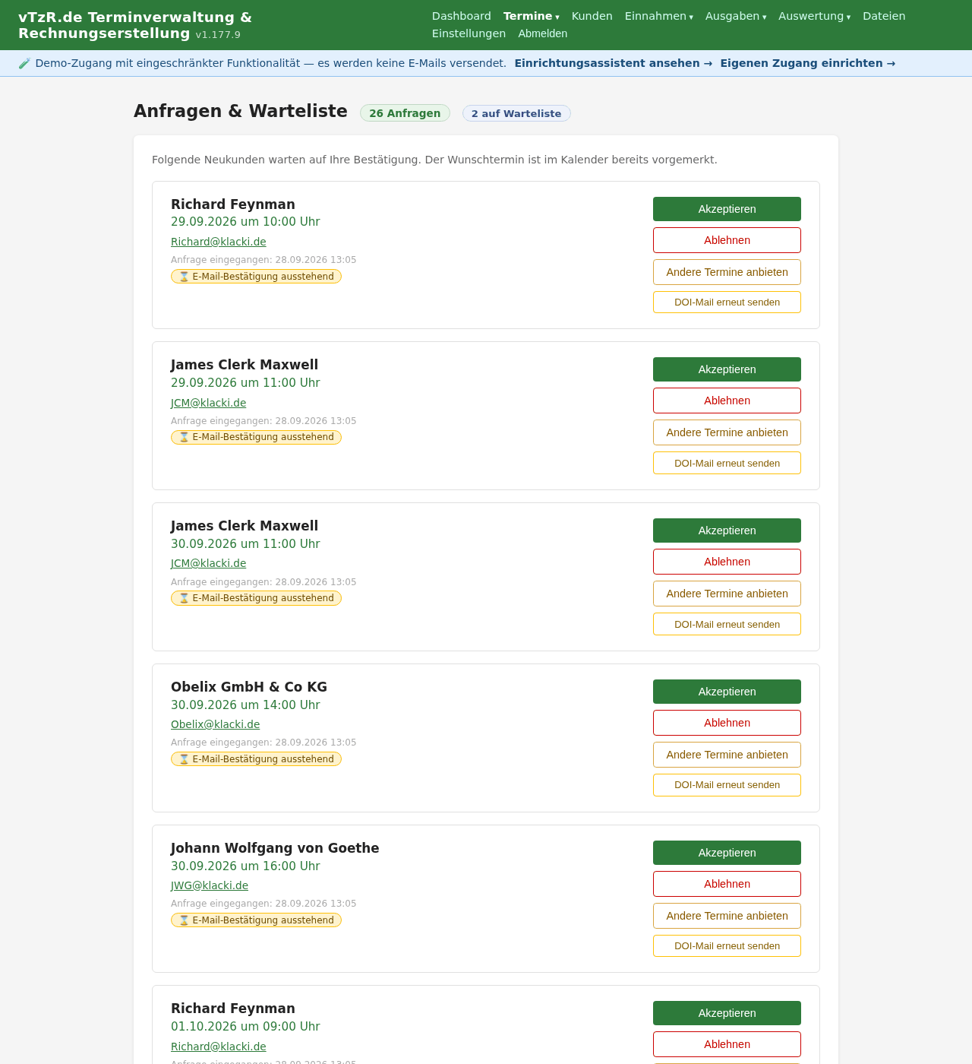
Task: Open the Richard@klacki.de link for 29.09.2026
Action: pyautogui.click(x=219, y=242)
